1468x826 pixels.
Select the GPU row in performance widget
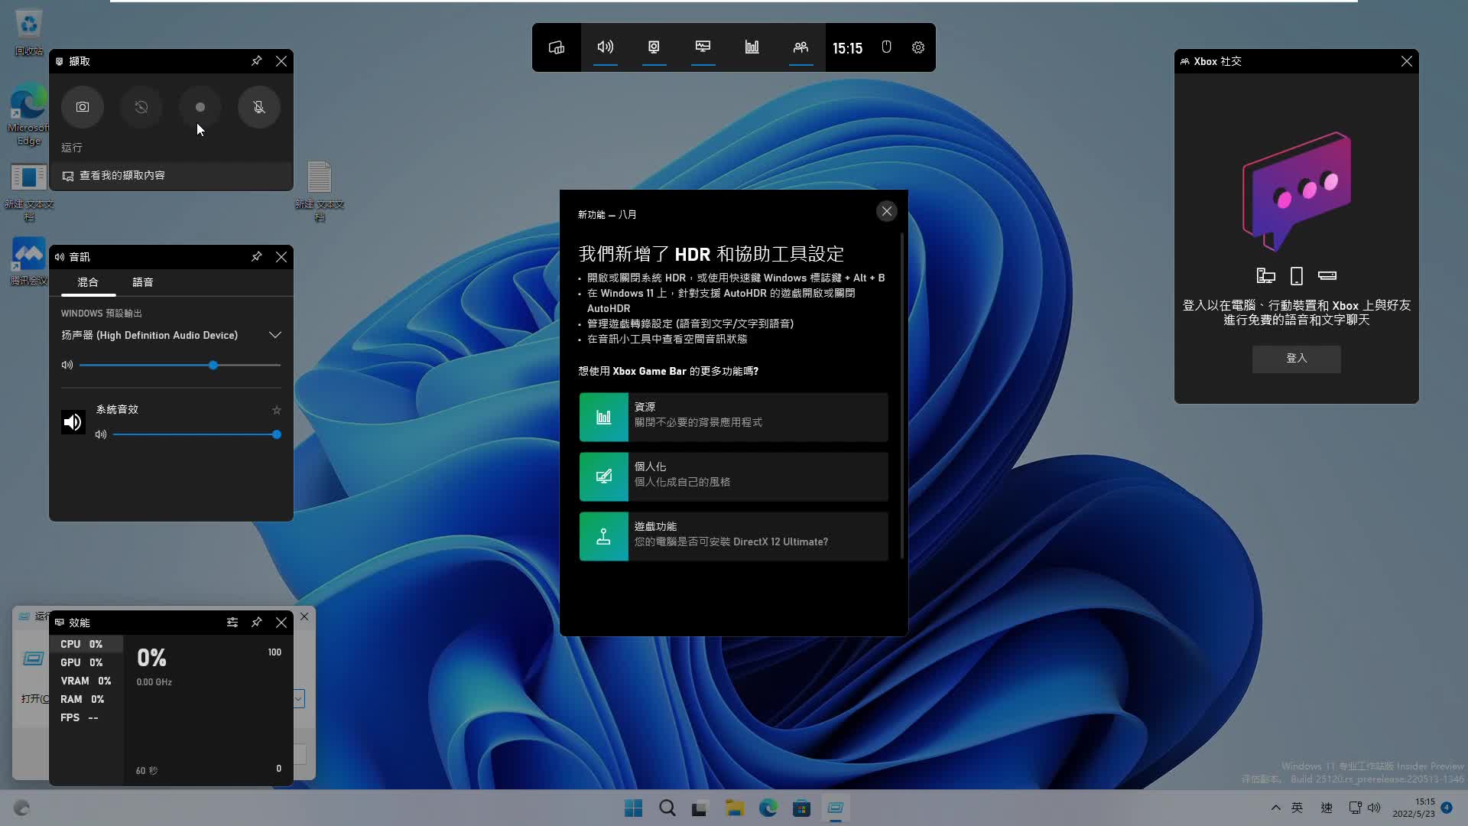(86, 662)
